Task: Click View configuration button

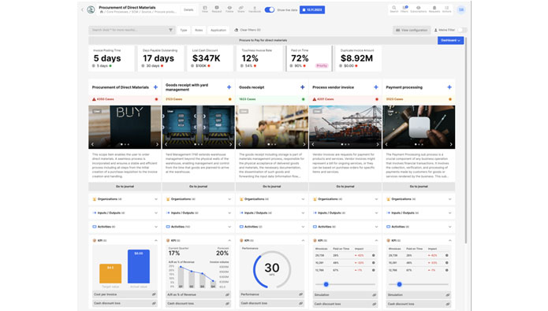Action: click(412, 31)
